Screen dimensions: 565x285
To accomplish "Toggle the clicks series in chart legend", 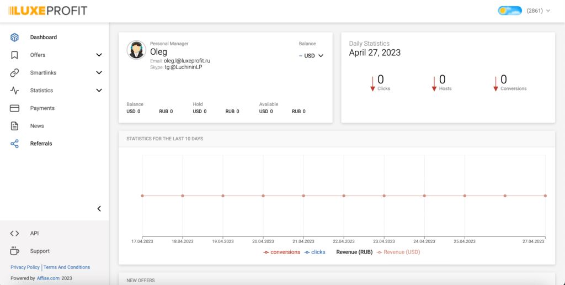I will coord(315,252).
